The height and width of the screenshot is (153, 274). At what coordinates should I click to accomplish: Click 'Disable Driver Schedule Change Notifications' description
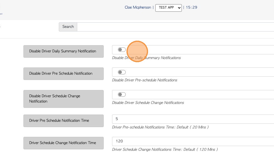[148, 103]
